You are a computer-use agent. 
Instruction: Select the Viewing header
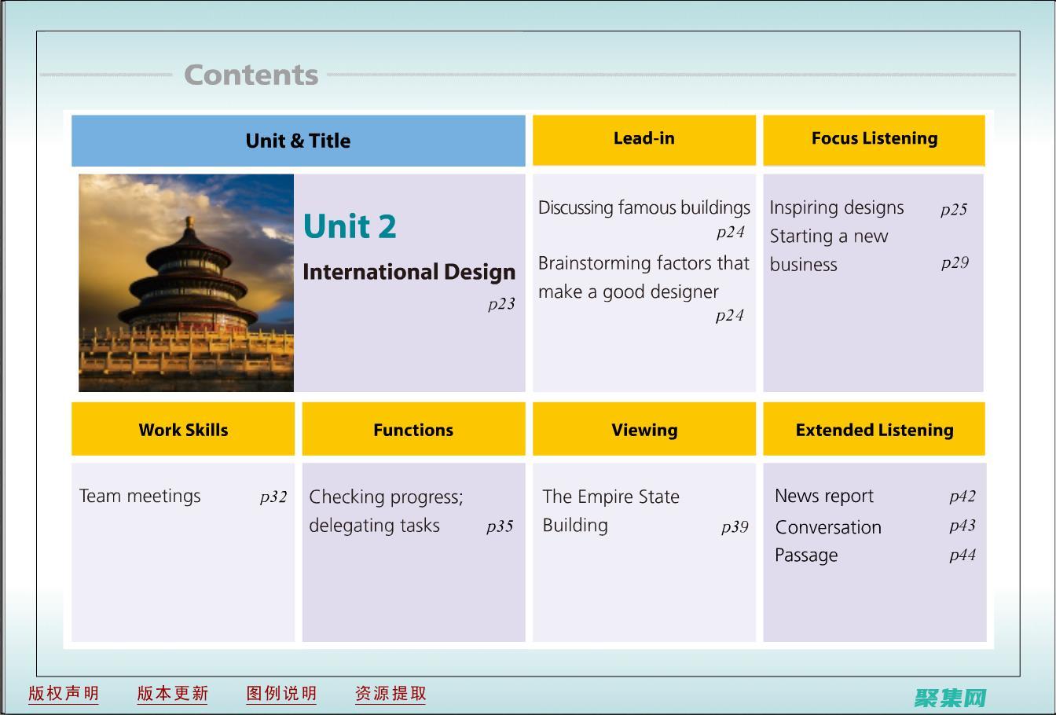click(643, 430)
